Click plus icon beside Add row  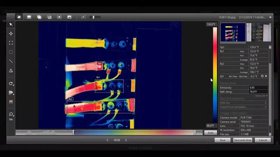coord(266,103)
